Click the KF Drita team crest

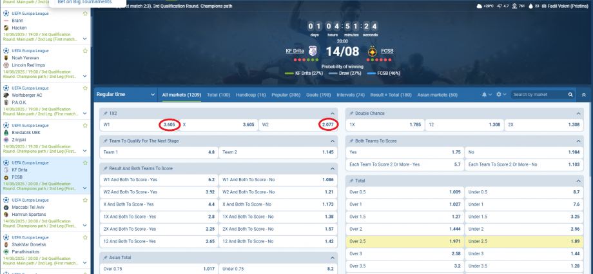tap(313, 51)
